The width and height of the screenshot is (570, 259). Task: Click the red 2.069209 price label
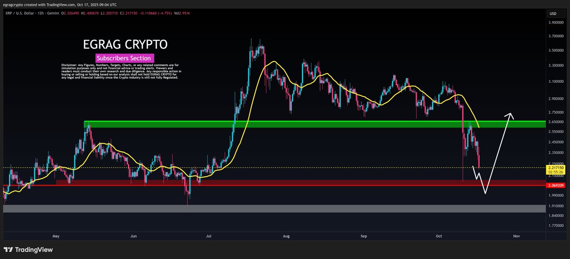(x=555, y=185)
